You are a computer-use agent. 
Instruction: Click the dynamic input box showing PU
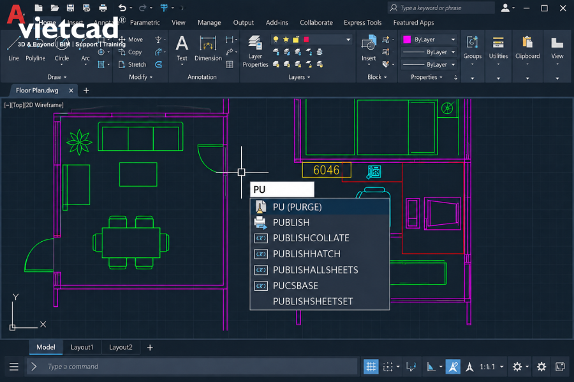[x=282, y=189]
